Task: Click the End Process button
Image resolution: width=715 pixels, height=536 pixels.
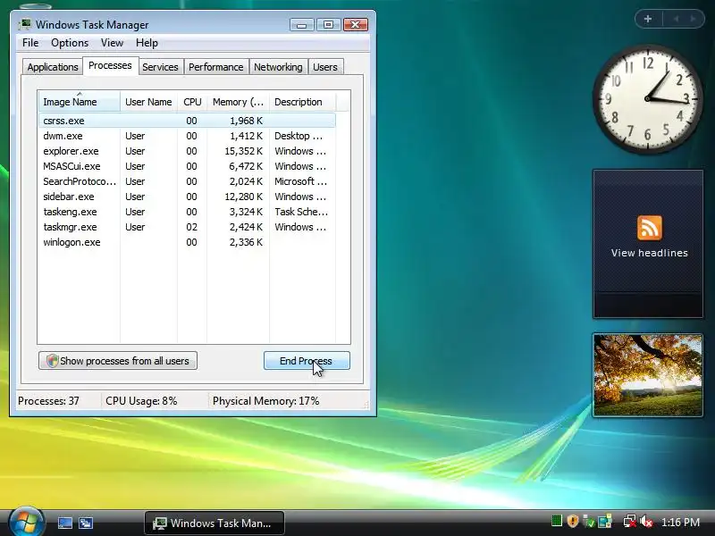Action: tap(307, 361)
